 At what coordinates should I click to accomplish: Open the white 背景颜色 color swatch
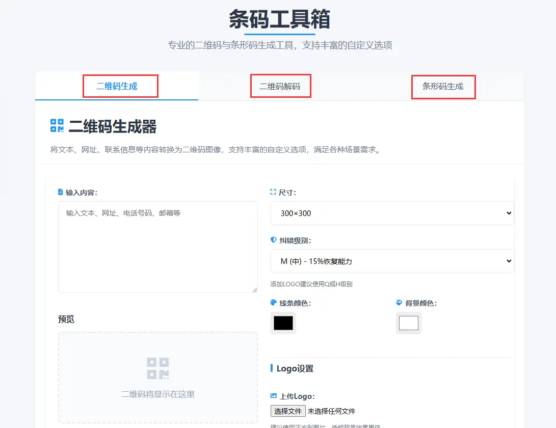coord(409,323)
